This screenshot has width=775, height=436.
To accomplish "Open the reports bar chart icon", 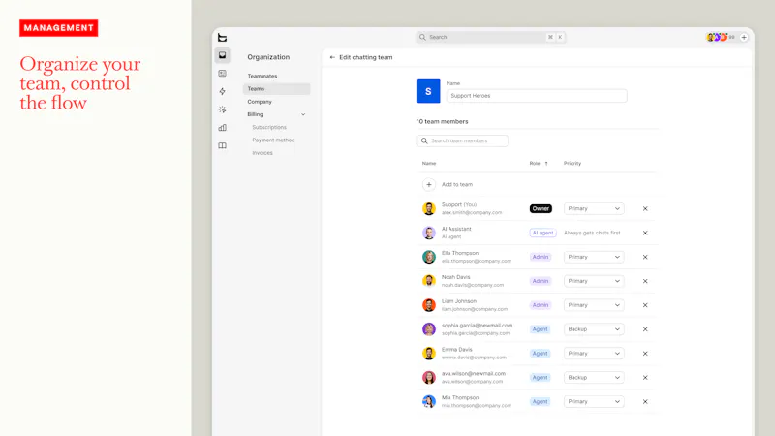I will 223,128.
